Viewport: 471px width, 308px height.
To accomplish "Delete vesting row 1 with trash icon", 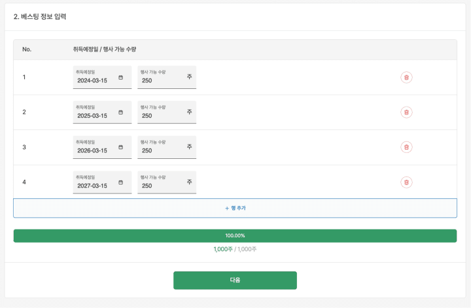I will click(406, 77).
